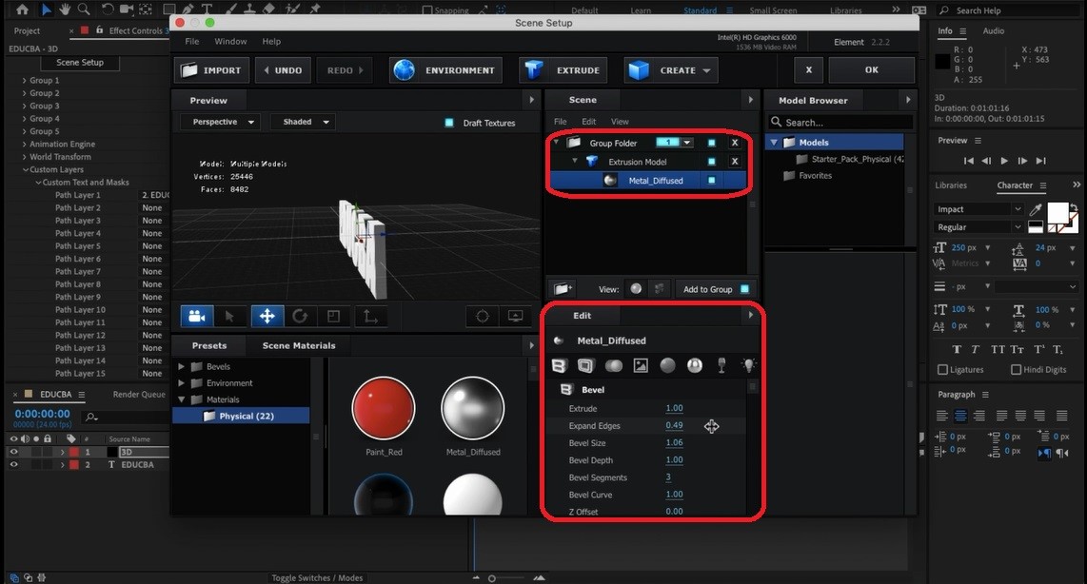Viewport: 1087px width, 584px height.
Task: Select the Favorites folder in Model Browser
Action: coord(807,175)
